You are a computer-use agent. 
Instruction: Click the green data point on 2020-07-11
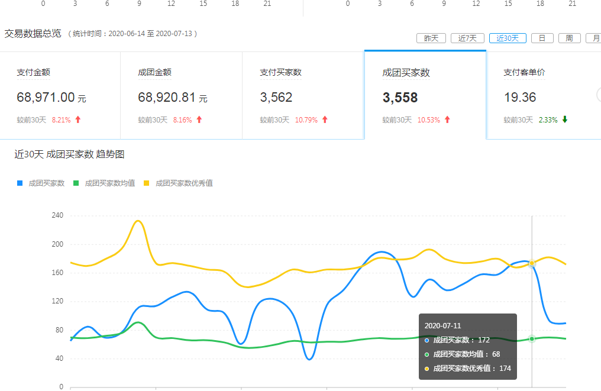532,339
